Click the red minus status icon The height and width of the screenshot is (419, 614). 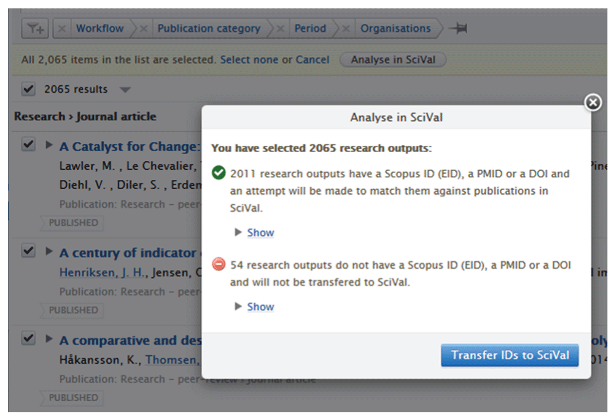pyautogui.click(x=219, y=265)
